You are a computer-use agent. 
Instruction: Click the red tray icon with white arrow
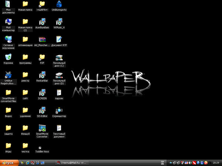point(194,163)
